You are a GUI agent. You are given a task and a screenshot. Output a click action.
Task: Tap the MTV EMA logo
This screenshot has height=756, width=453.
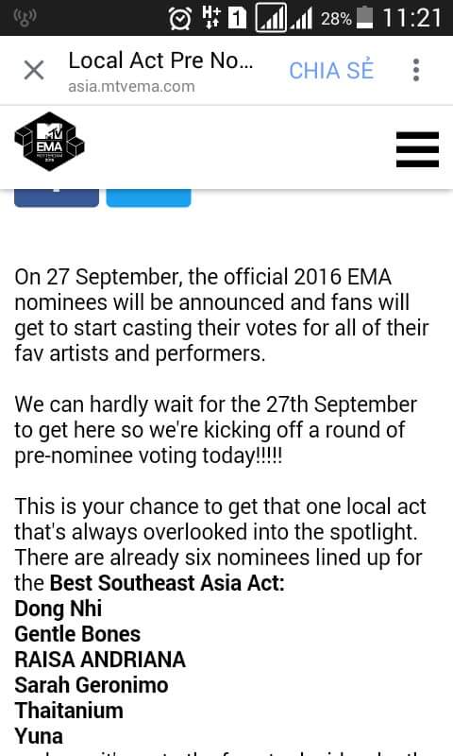[50, 141]
